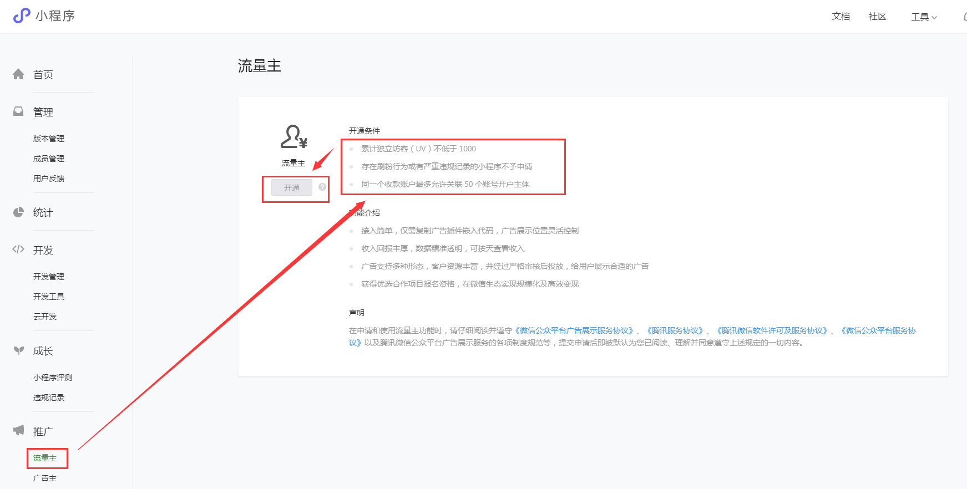
Task: Open 《腾讯微信软件许可及服务协议》 link
Action: click(772, 330)
